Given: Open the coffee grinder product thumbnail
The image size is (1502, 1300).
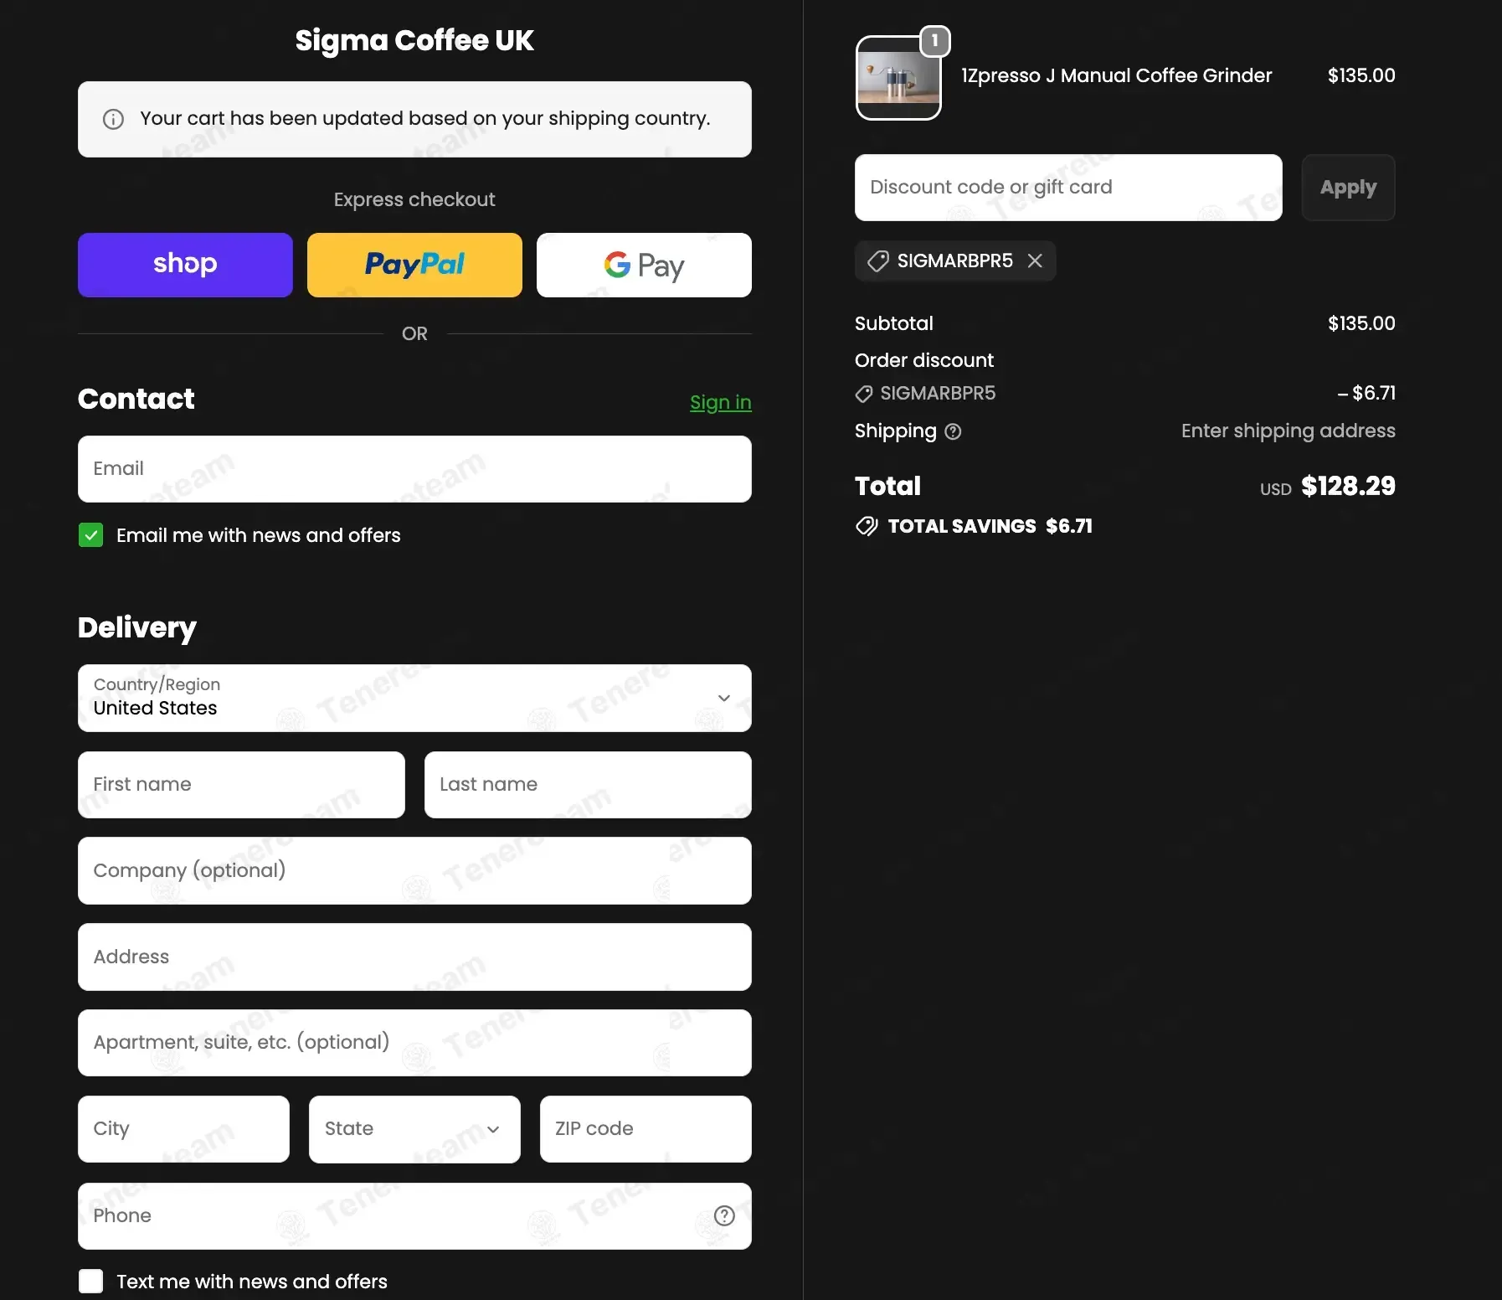Looking at the screenshot, I should click(x=898, y=79).
